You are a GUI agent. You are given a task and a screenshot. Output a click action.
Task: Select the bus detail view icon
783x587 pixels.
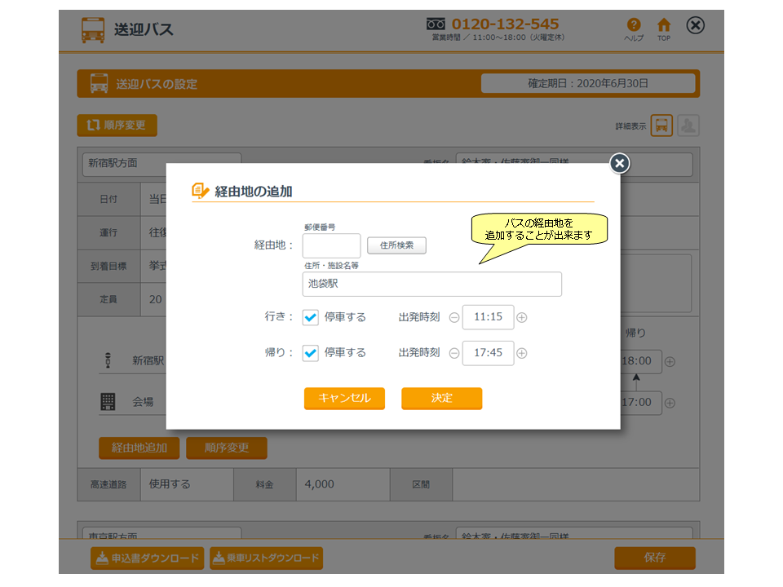(661, 126)
